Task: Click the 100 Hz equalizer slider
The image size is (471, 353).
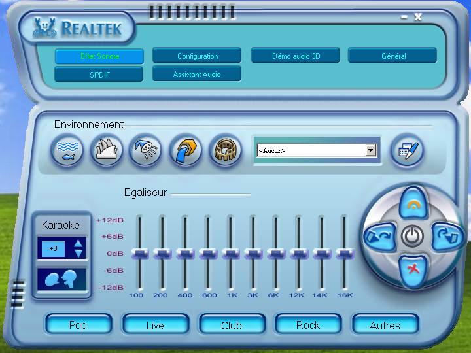Action: (x=140, y=254)
